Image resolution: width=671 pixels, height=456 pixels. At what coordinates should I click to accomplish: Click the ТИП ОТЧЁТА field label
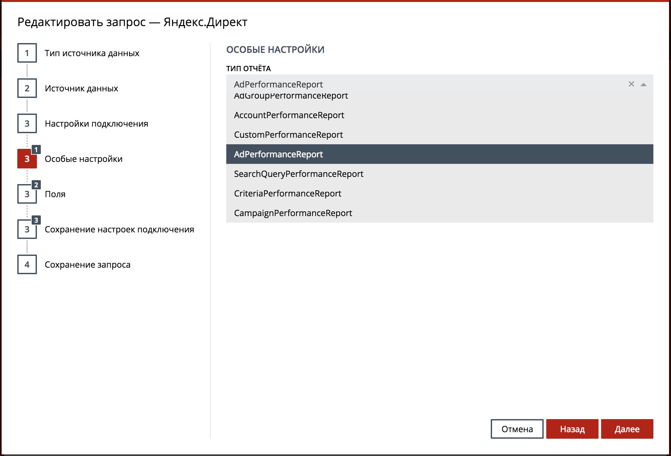point(248,69)
